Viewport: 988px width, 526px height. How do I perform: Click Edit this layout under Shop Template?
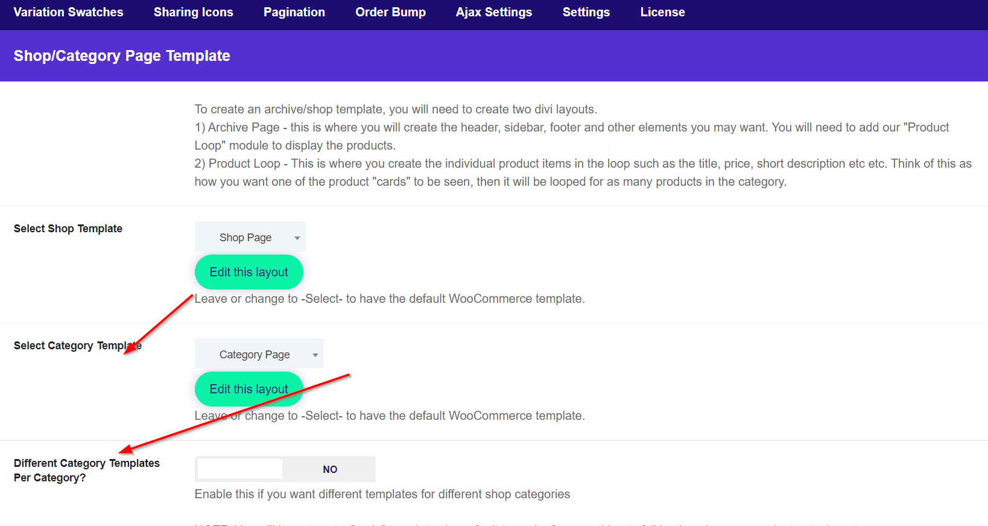pos(249,272)
